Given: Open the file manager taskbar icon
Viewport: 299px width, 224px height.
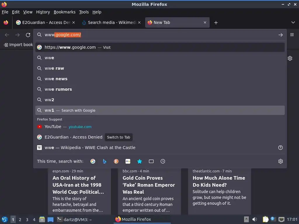Looking at the screenshot, I should point(42,219).
